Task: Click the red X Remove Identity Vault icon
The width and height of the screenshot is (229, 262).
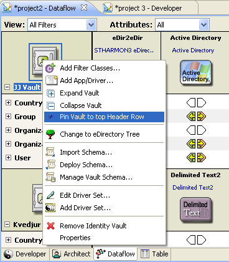Action: (x=50, y=226)
